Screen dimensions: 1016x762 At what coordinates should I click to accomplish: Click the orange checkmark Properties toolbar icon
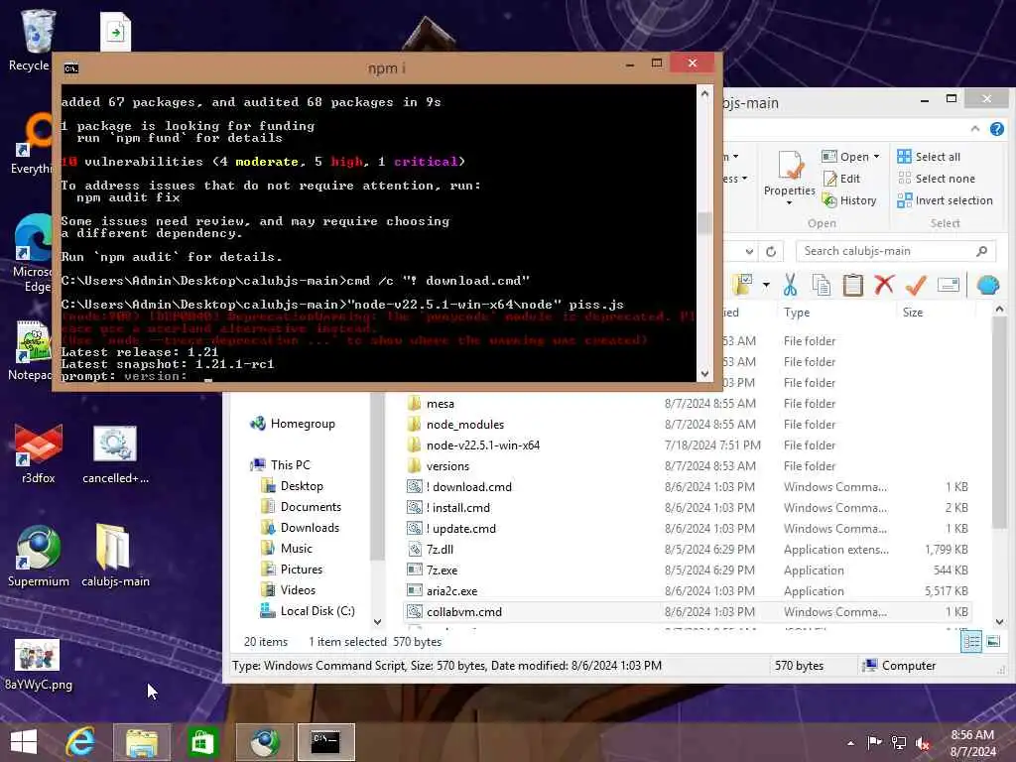(x=916, y=285)
